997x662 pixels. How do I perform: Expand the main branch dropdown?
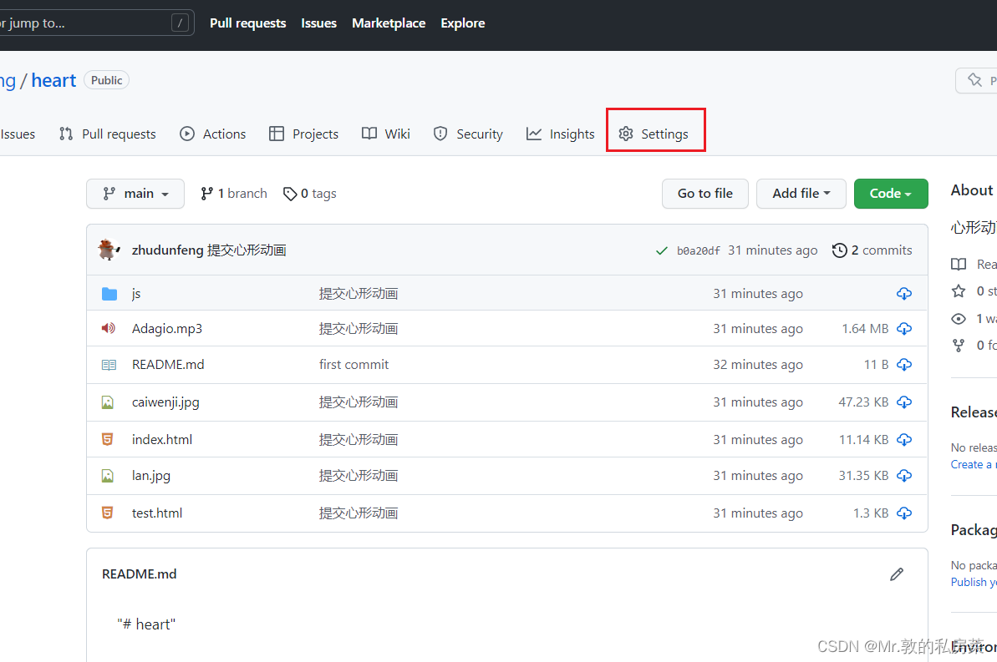coord(135,194)
